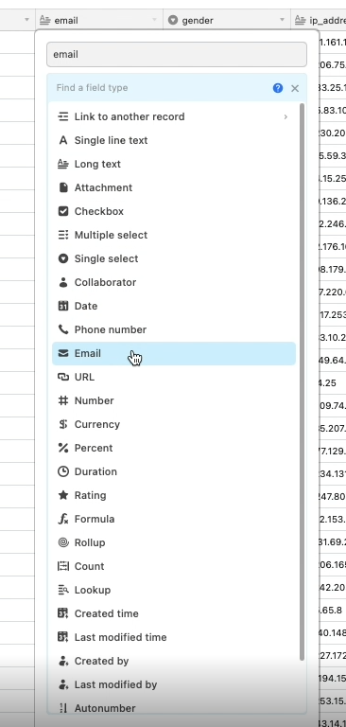Screen dimensions: 346x727
Task: Choose the Rating star icon
Action: tap(63, 495)
